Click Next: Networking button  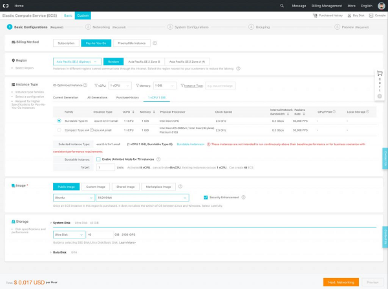pos(341,282)
